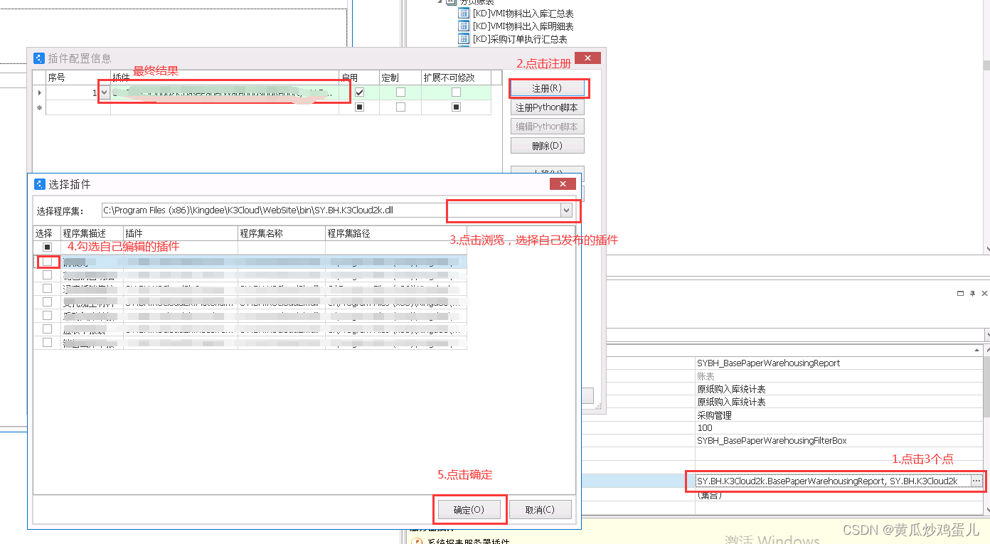Check the fourth plugin row checkbox
Viewport: 990px width, 544px height.
(47, 302)
